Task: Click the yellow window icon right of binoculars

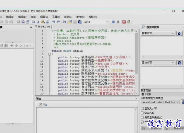Action: click(x=70, y=22)
